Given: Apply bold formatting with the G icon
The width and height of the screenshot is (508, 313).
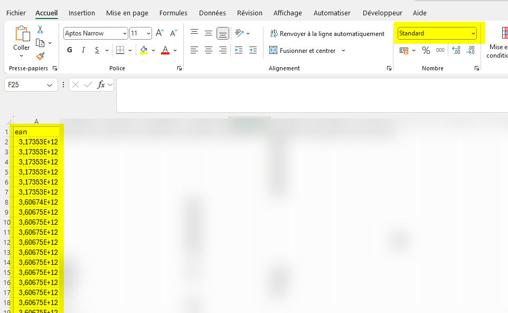Looking at the screenshot, I should coord(69,50).
